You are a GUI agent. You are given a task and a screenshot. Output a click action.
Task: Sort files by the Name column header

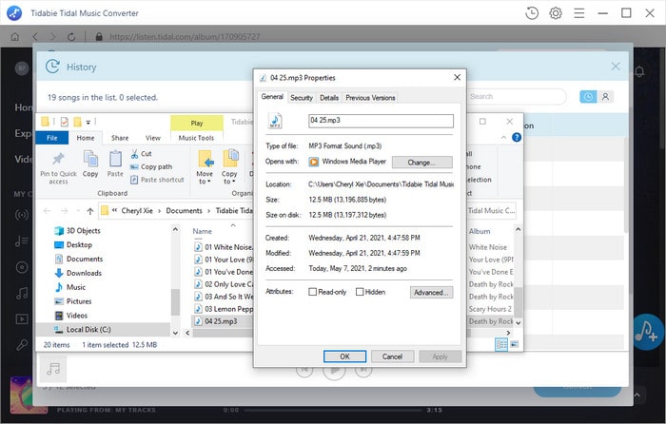(x=202, y=231)
